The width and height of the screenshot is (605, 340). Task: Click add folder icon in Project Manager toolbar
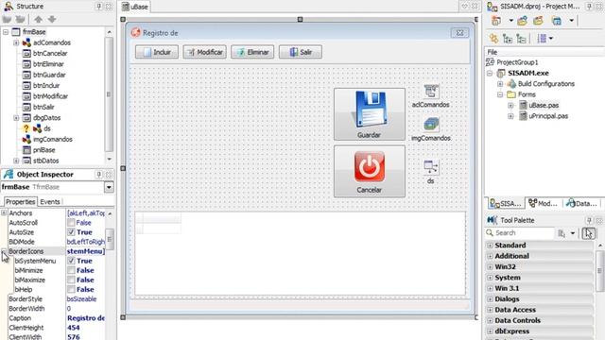[x=523, y=21]
